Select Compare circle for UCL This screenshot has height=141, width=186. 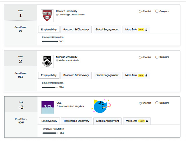click(x=157, y=103)
